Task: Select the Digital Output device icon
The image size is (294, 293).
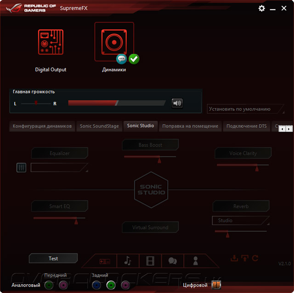Action: click(51, 42)
